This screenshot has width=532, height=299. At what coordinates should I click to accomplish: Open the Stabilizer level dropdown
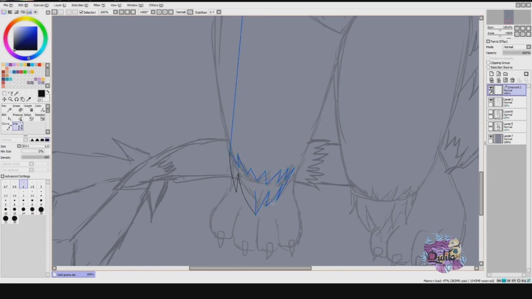tap(215, 12)
